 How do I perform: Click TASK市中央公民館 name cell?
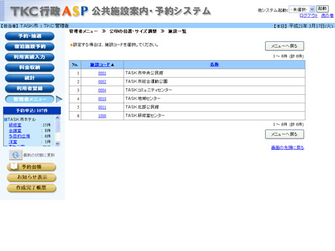pos(215,73)
